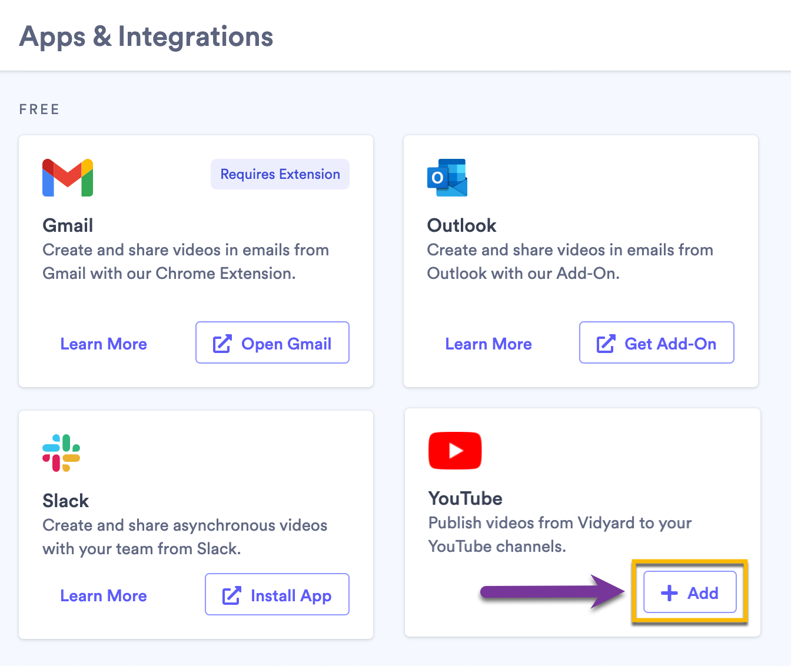
Task: Click the YouTube card title
Action: click(466, 498)
